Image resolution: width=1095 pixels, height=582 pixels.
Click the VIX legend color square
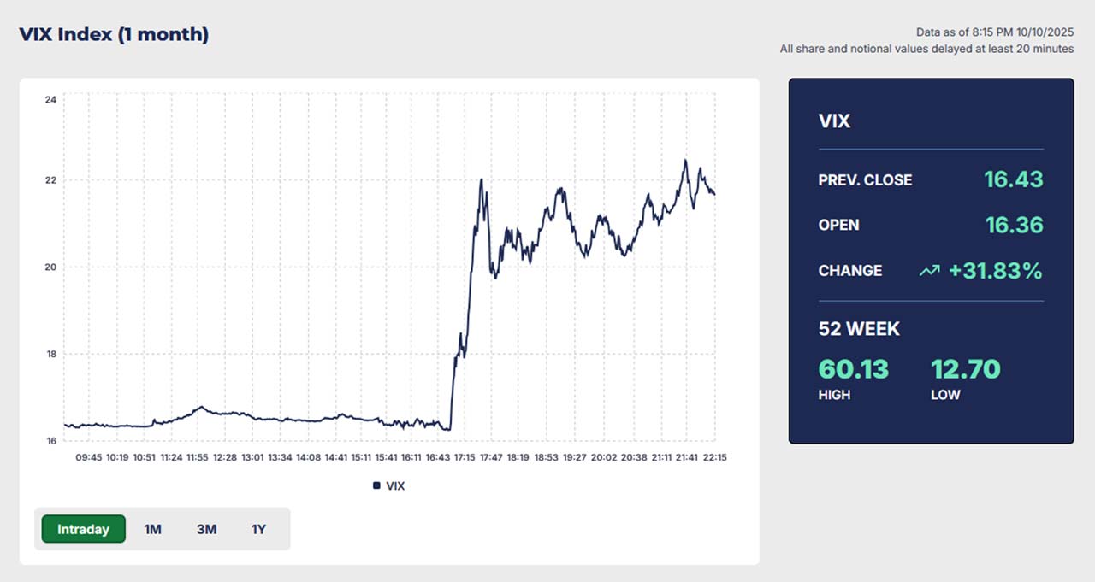point(376,485)
